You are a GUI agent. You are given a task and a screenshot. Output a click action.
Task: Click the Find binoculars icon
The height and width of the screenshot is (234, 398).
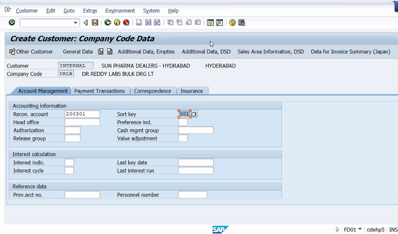click(x=148, y=23)
